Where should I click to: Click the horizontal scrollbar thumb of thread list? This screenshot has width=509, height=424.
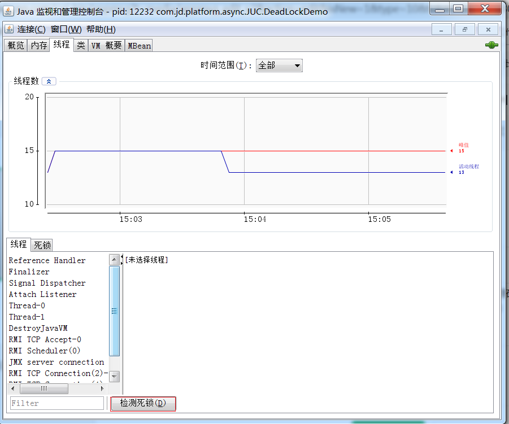click(43, 388)
